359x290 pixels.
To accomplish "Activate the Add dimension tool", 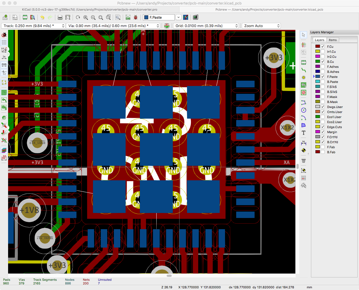I will click(x=304, y=143).
